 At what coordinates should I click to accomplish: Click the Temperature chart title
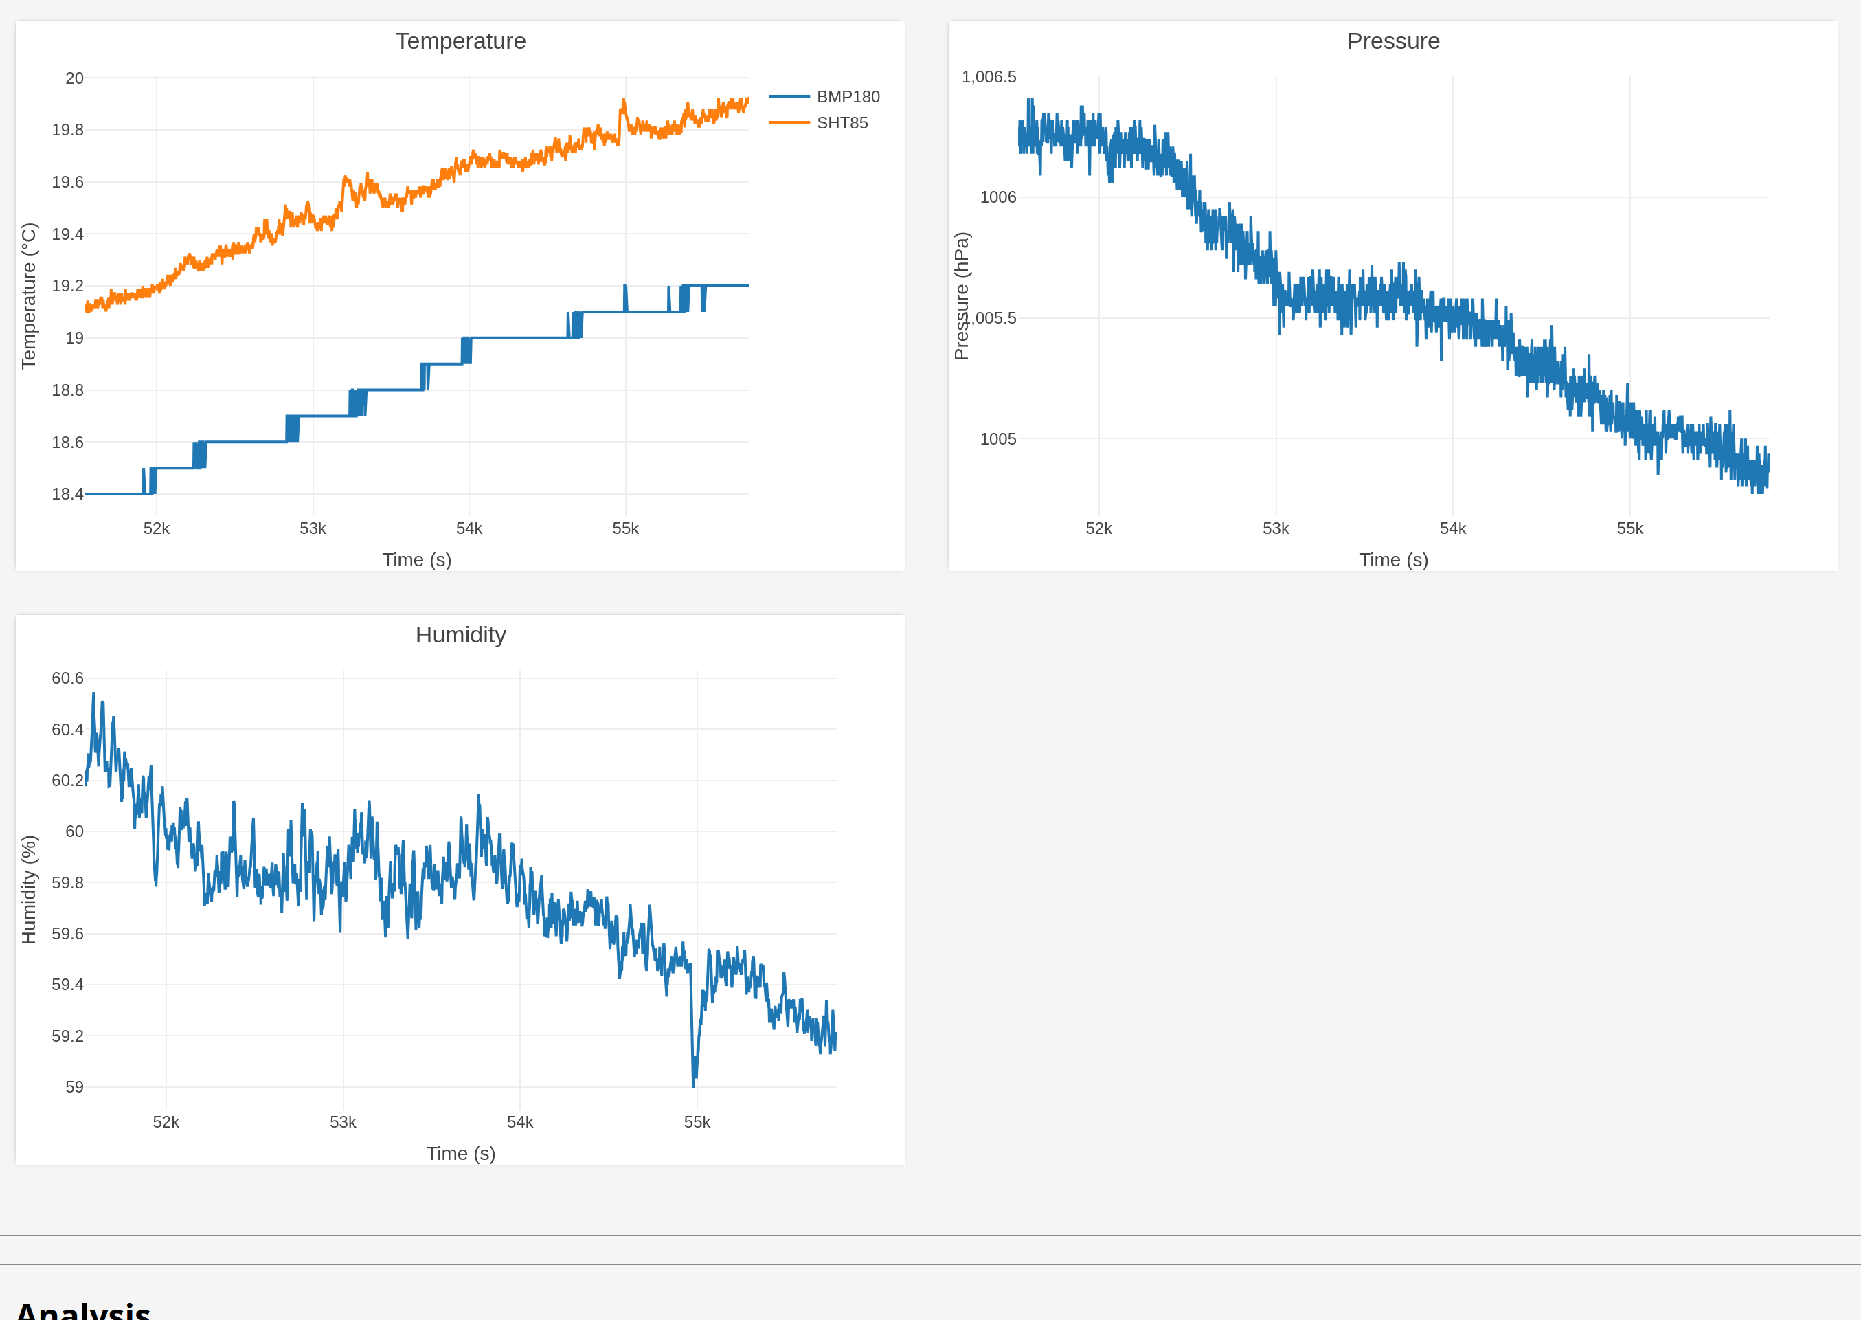coord(460,41)
